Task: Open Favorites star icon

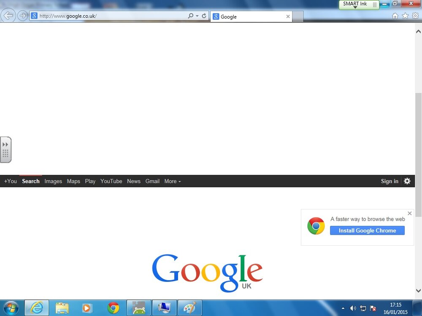Action: pos(405,16)
